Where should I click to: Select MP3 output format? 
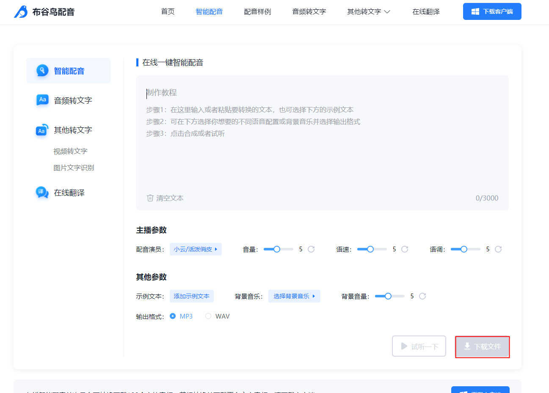click(x=173, y=316)
